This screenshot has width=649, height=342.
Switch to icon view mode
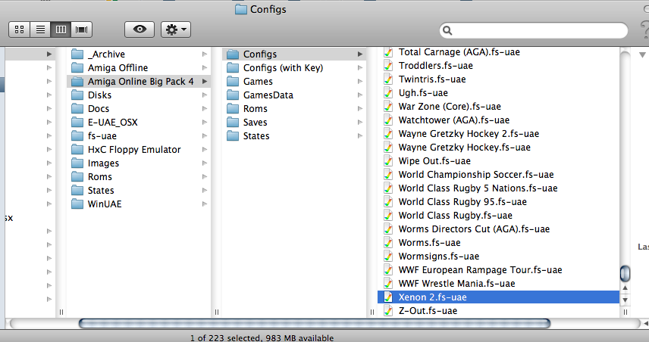coord(20,30)
